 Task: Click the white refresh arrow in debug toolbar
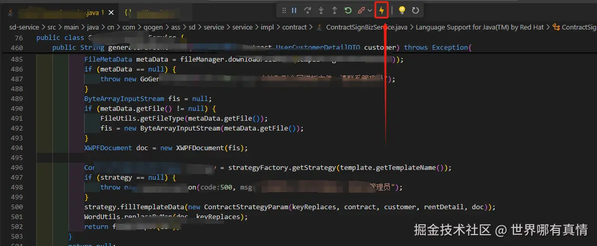tap(415, 11)
